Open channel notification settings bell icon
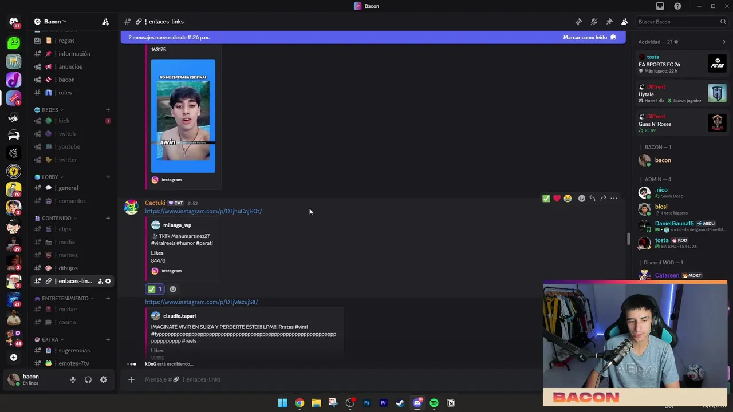Image resolution: width=733 pixels, height=412 pixels. click(x=594, y=22)
